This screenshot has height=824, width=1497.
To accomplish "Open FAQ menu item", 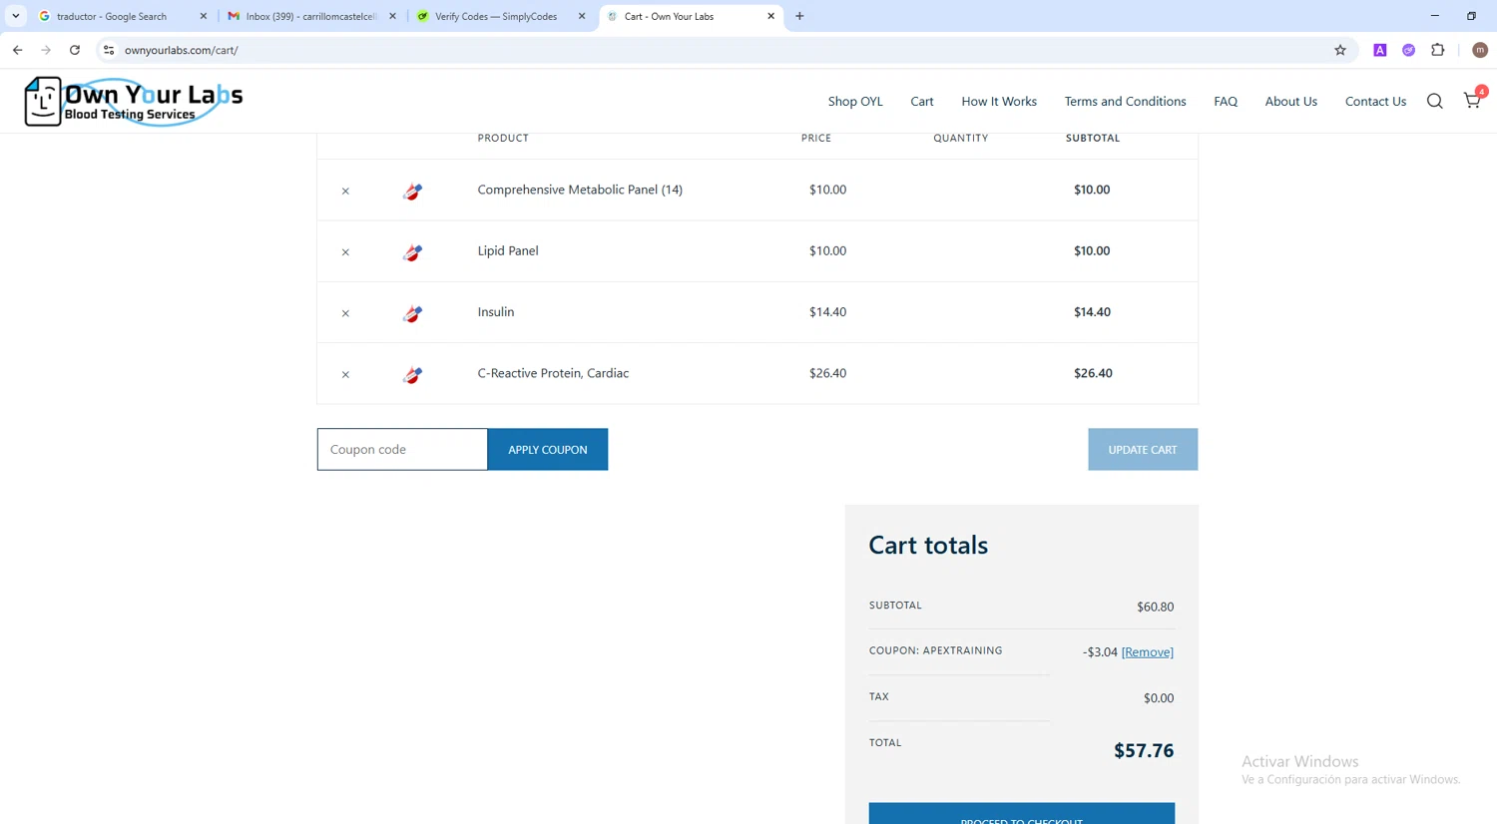I will click(1226, 101).
